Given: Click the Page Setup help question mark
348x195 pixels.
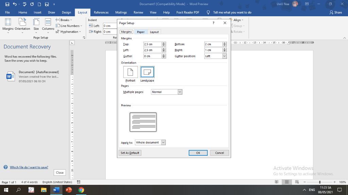Looking at the screenshot, I should point(213,23).
